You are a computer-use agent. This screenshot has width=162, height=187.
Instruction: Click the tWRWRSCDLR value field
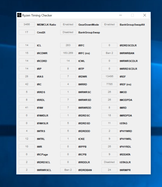pyautogui.click(x=109, y=61)
